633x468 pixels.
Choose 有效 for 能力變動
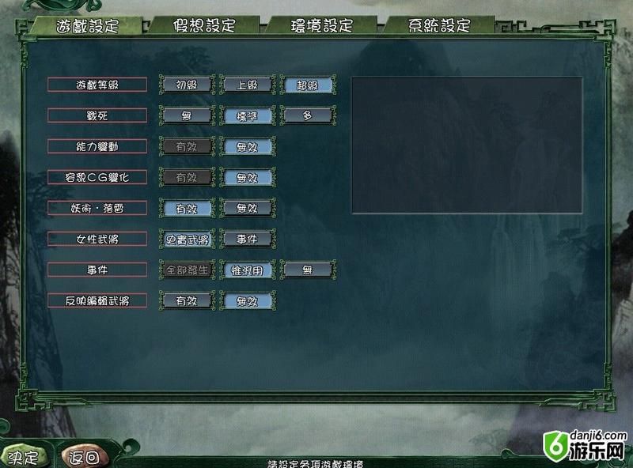point(187,146)
